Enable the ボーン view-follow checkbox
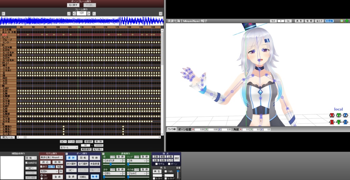 (169, 164)
